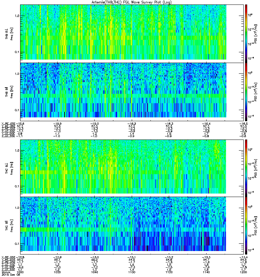Click the Y_RE_GSE value 55.1
This screenshot has height=277, width=260.
pyautogui.click(x=57, y=260)
